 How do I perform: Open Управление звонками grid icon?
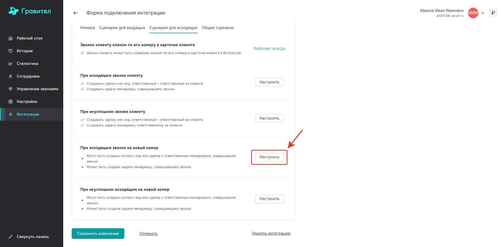[x=11, y=89]
